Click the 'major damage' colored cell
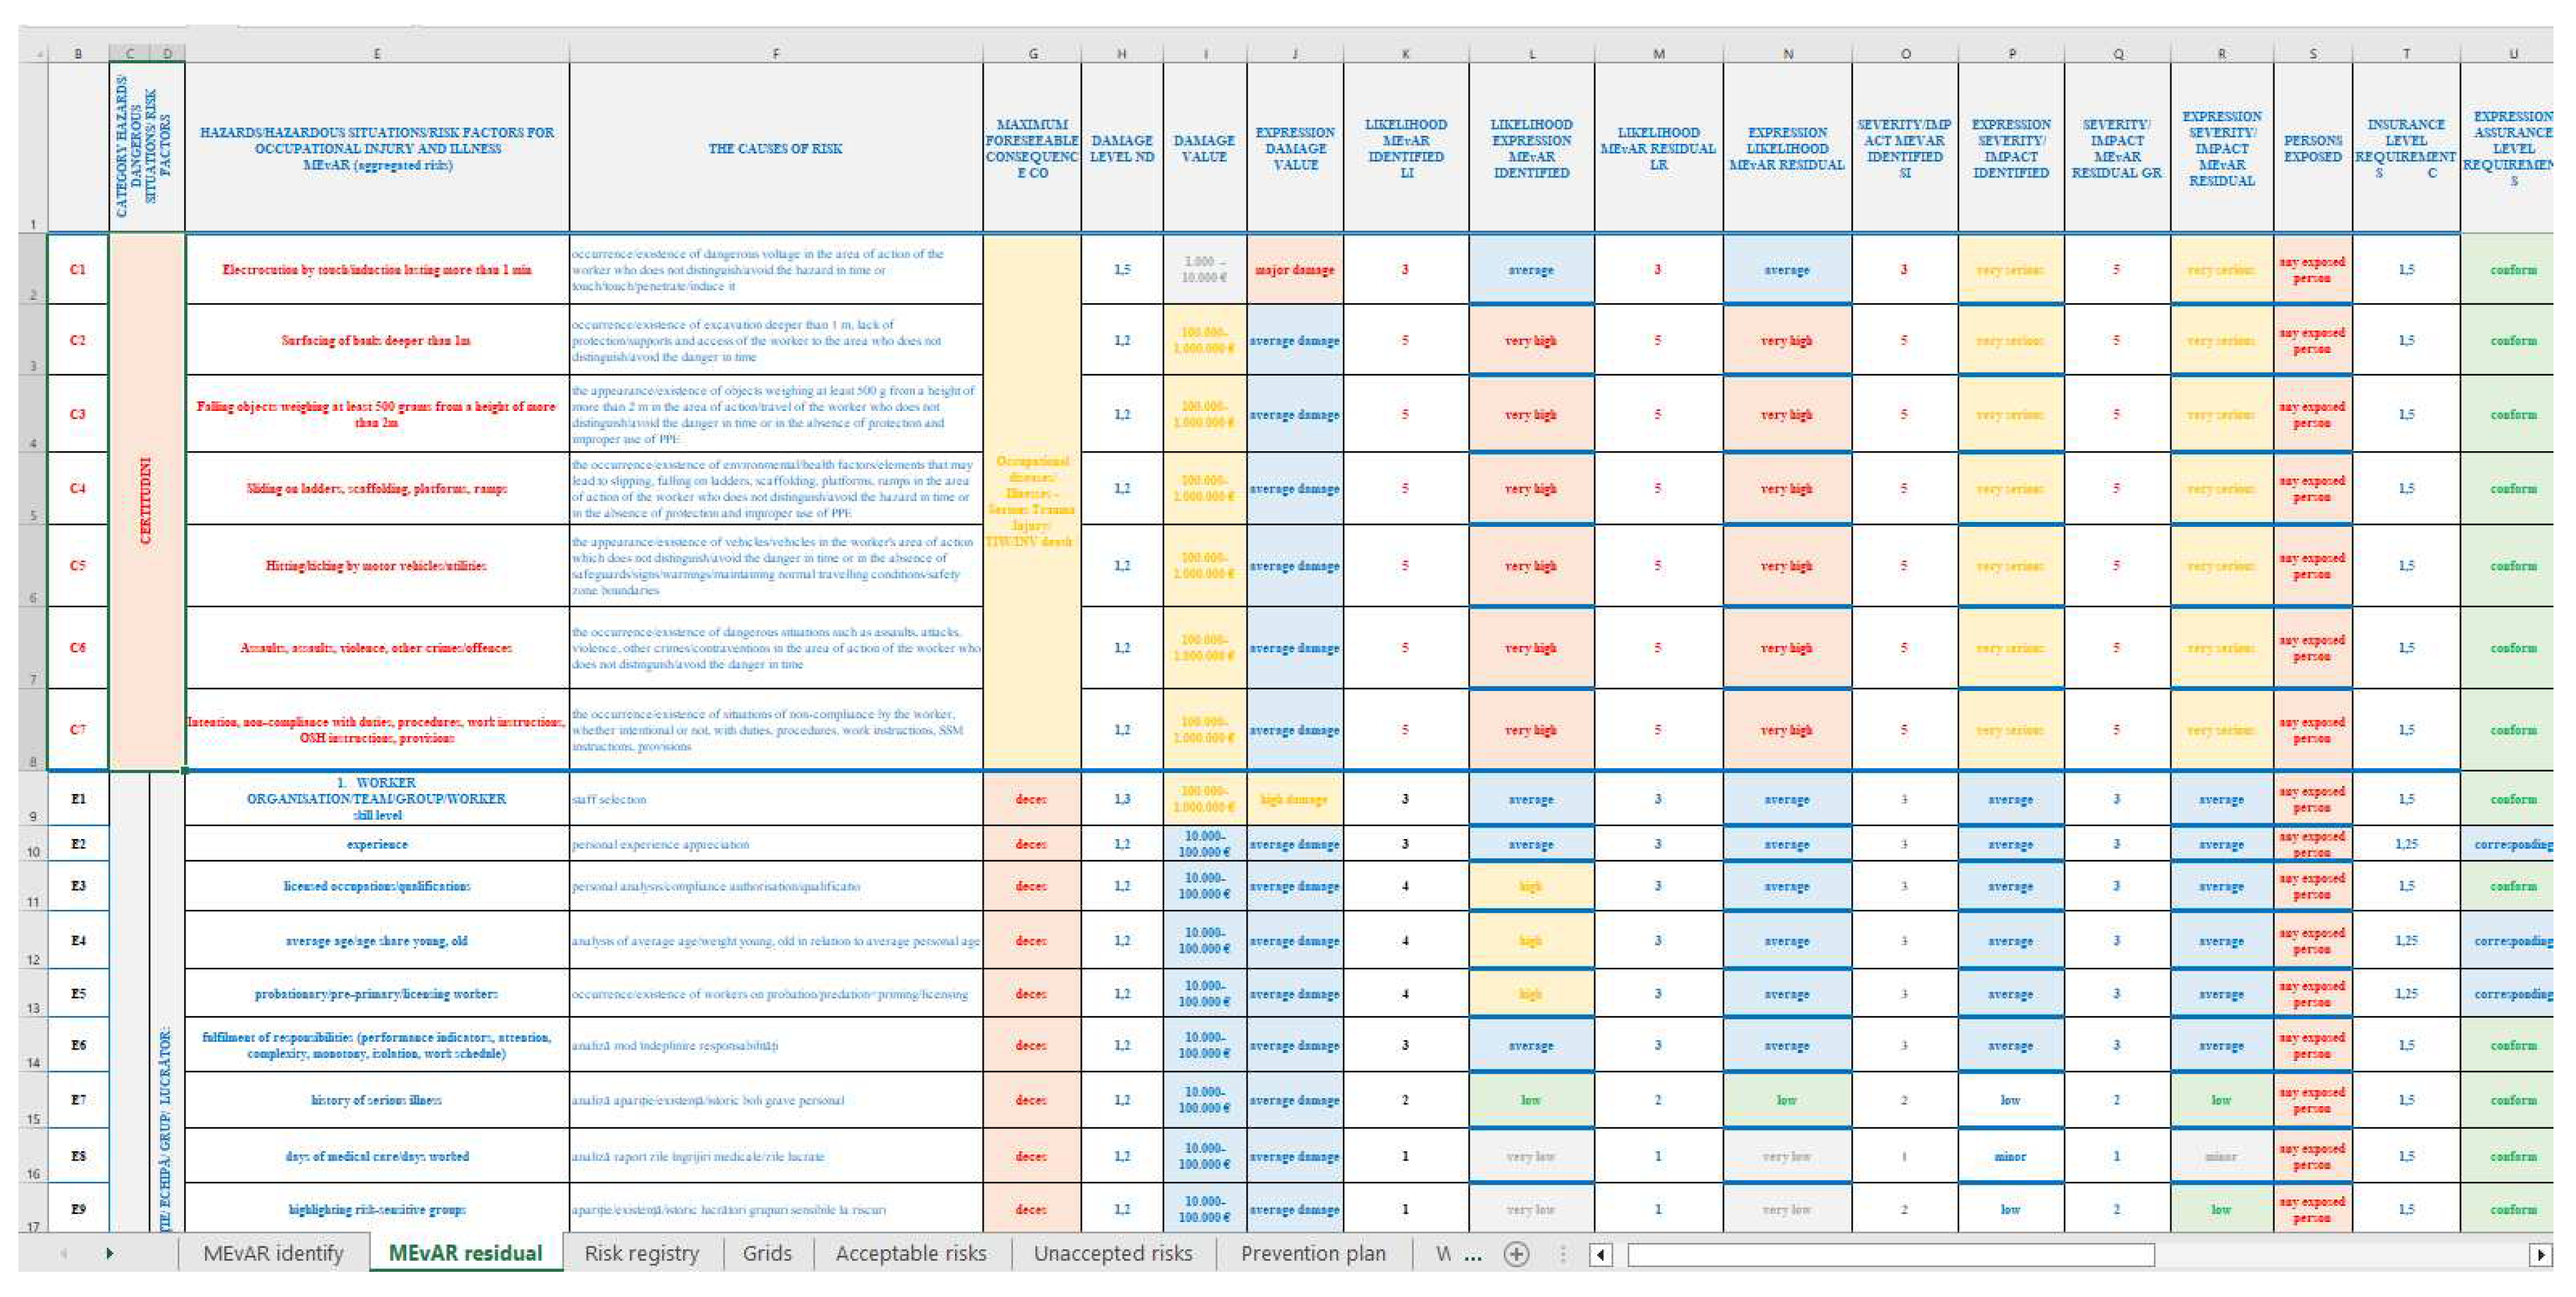Screen dimensions: 2576x1297 (1294, 270)
